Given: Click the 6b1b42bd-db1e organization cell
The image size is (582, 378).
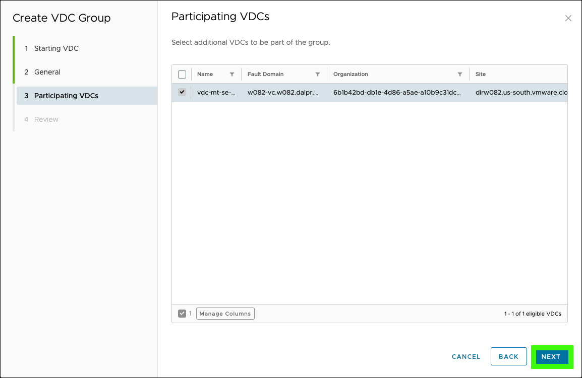Looking at the screenshot, I should [397, 92].
